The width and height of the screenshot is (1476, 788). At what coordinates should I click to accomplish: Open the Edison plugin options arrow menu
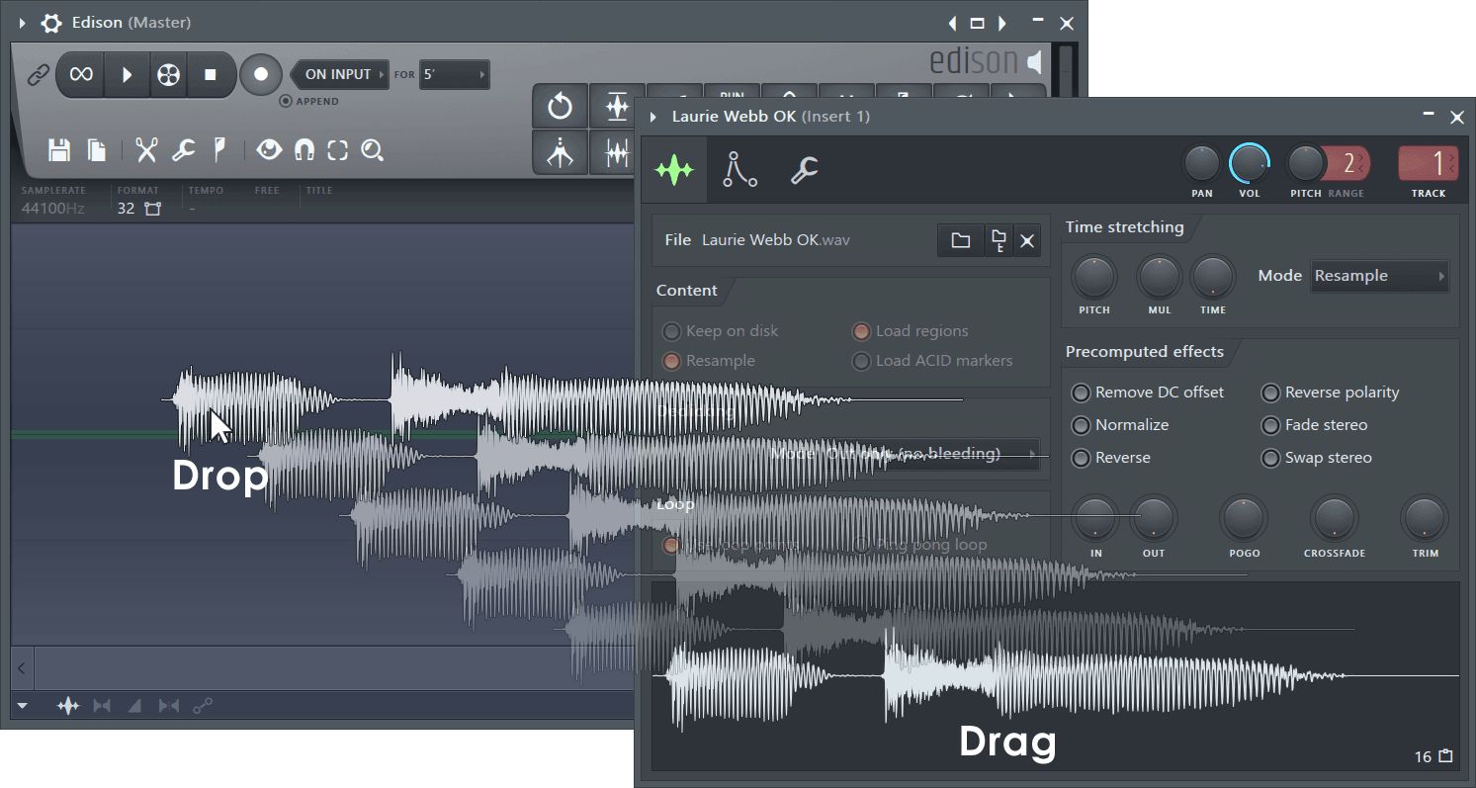point(22,23)
